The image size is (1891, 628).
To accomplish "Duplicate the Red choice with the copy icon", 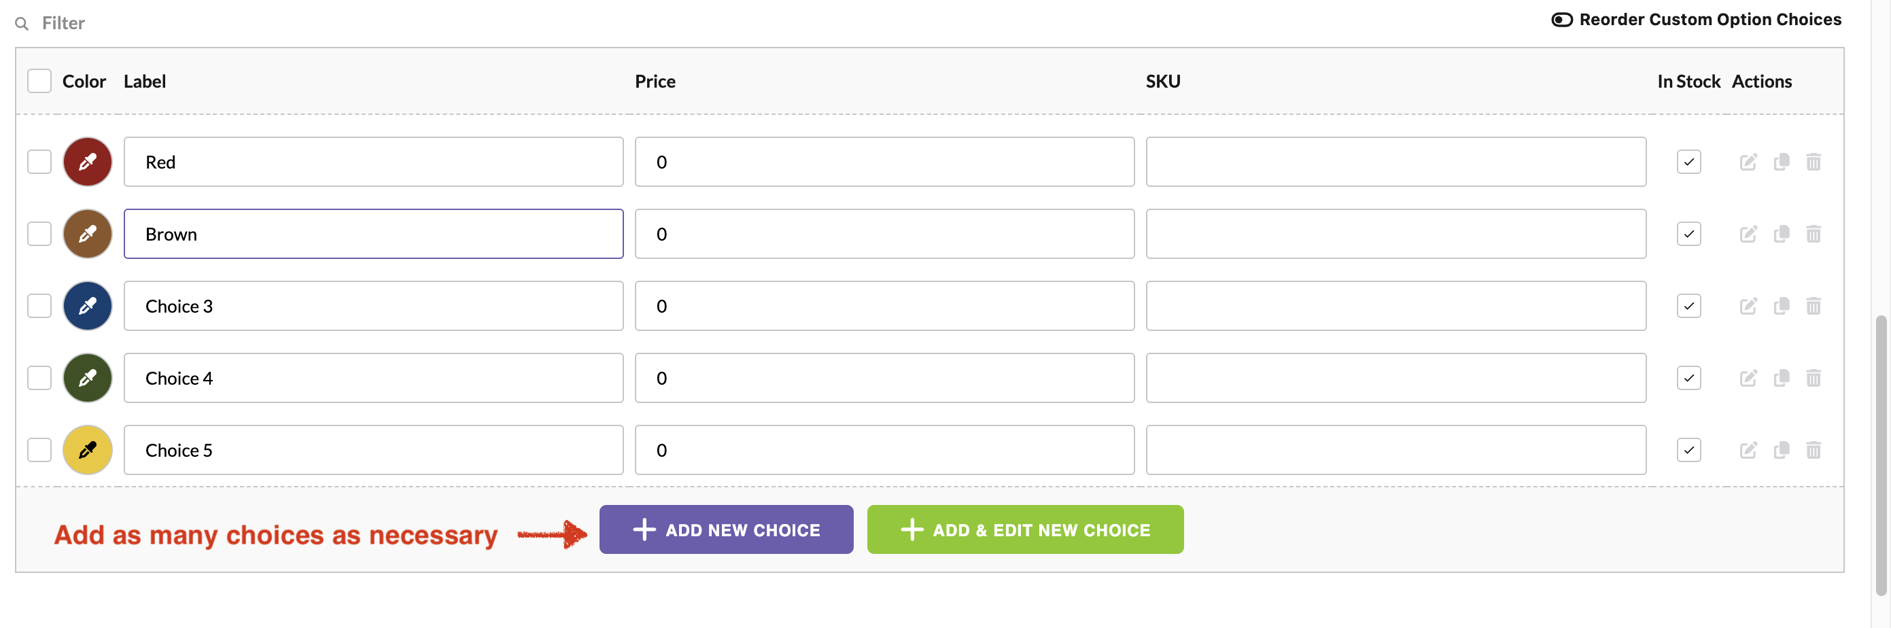I will pyautogui.click(x=1781, y=162).
